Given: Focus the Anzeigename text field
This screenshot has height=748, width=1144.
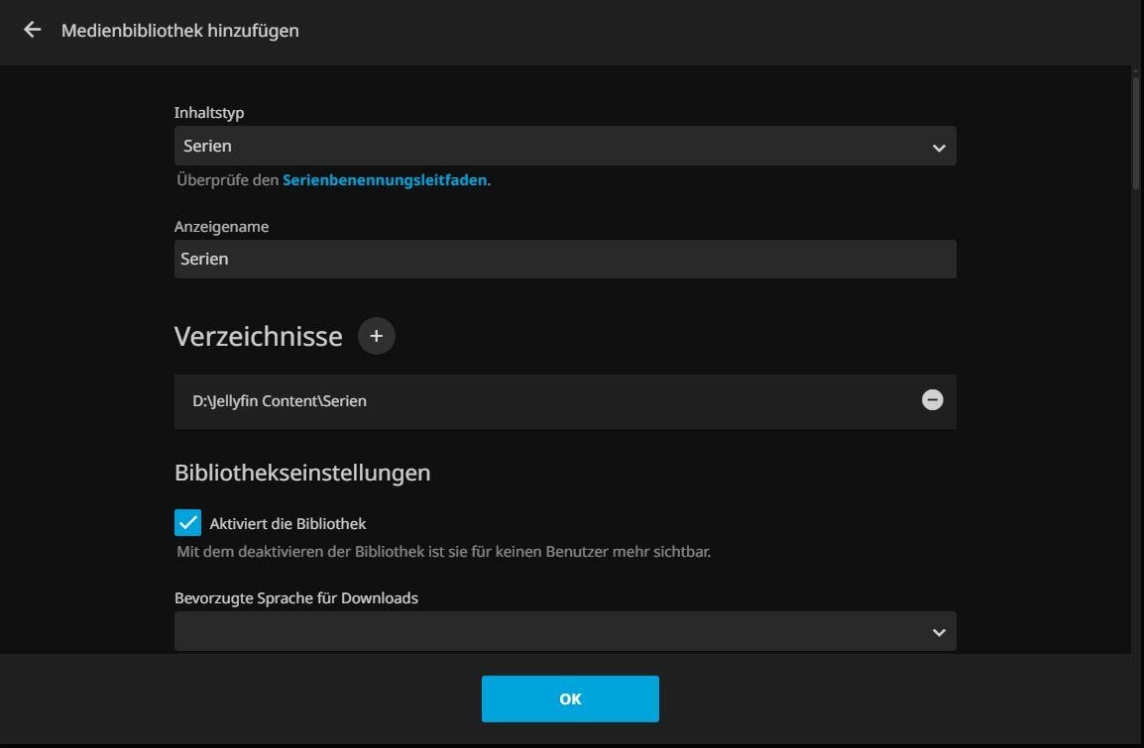Looking at the screenshot, I should (565, 259).
